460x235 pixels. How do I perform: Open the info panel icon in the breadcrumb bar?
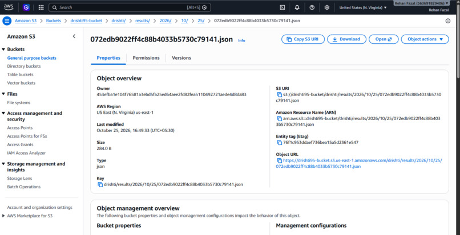tap(447, 21)
